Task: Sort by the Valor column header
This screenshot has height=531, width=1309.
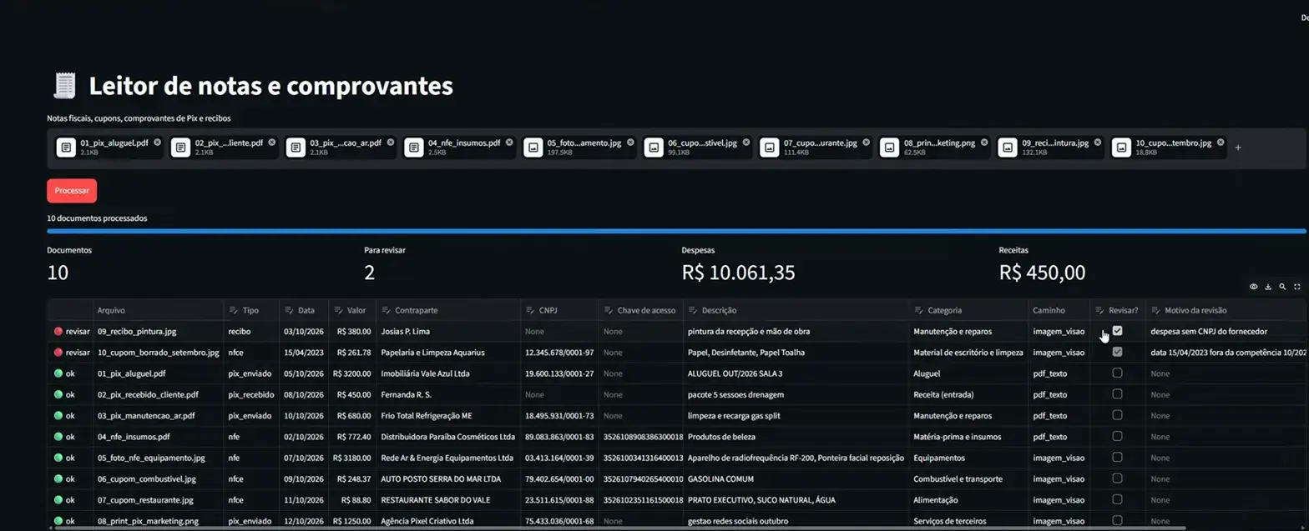Action: pos(352,310)
